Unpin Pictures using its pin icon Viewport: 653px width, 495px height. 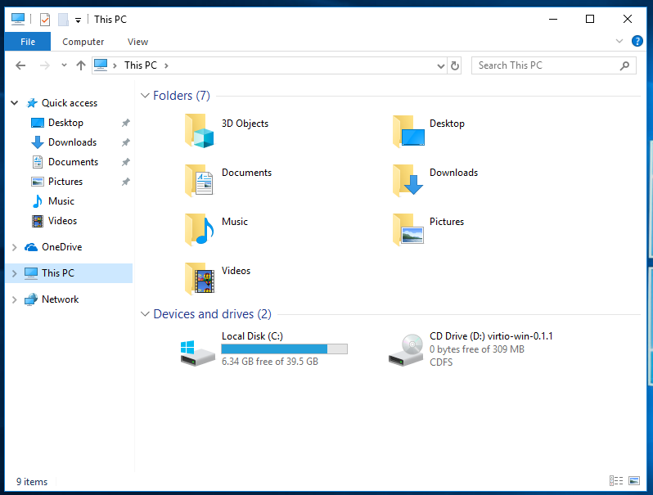pos(125,182)
